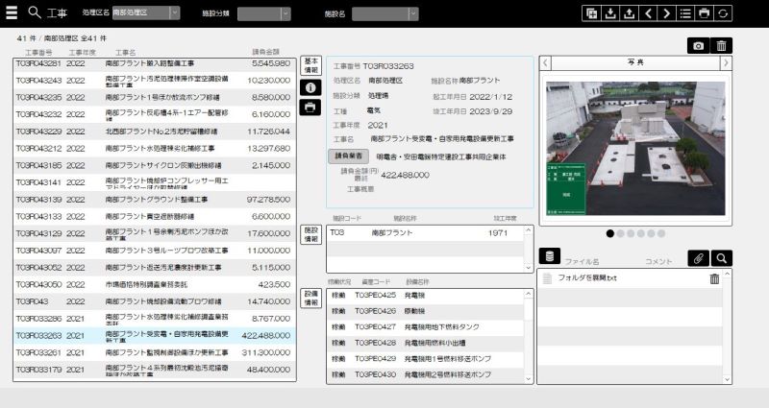
Task: Open the 設備情報 tab
Action: (x=310, y=299)
